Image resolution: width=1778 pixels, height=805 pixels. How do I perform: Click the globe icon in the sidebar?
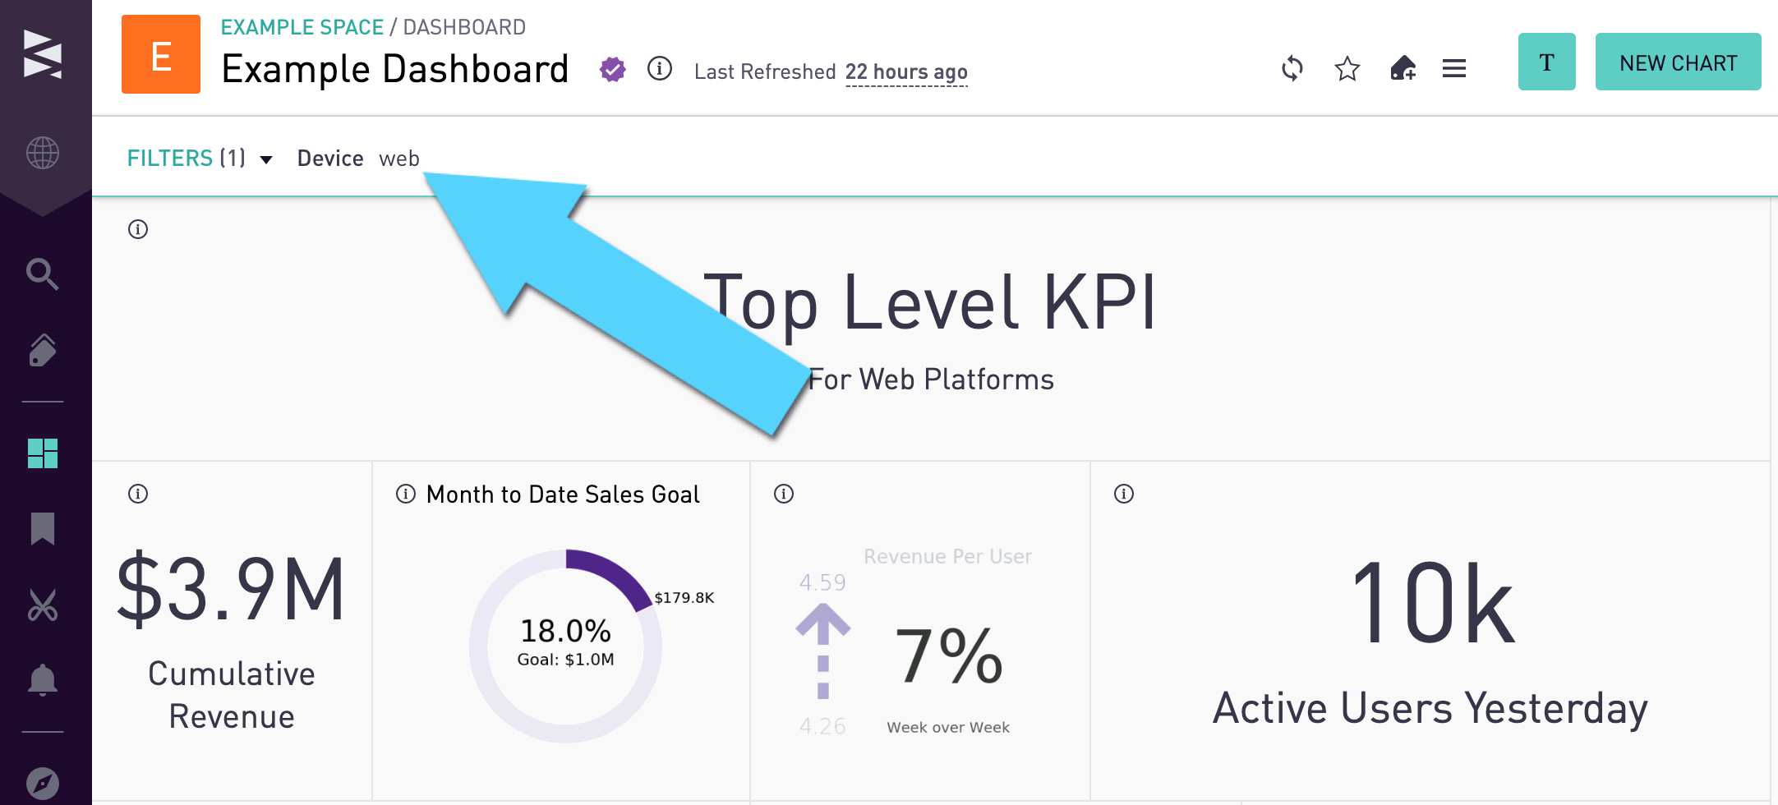(43, 151)
